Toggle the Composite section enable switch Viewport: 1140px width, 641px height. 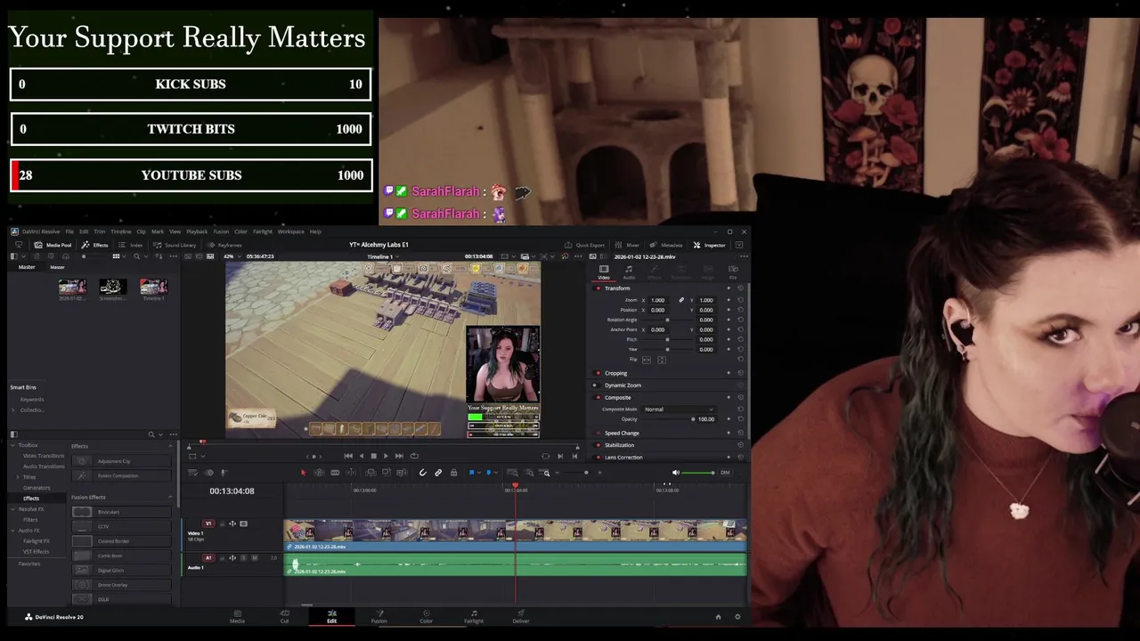[x=598, y=398]
